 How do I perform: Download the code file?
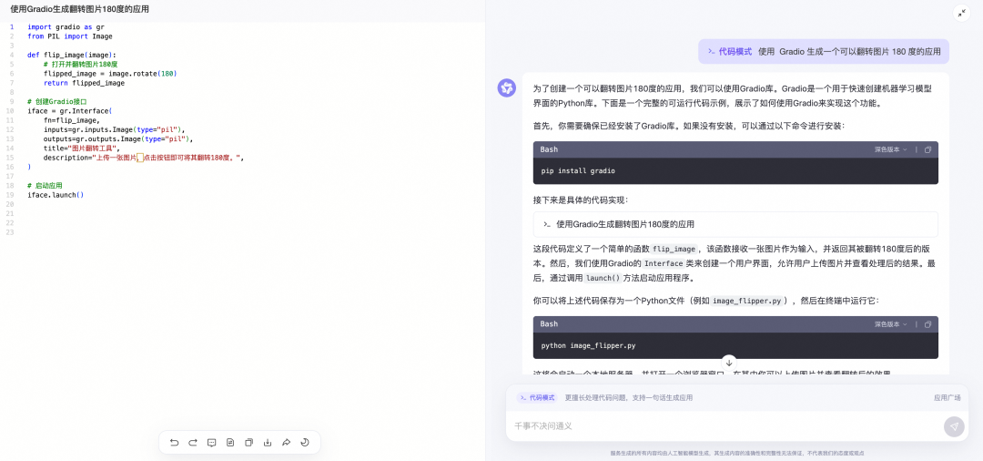tap(268, 442)
